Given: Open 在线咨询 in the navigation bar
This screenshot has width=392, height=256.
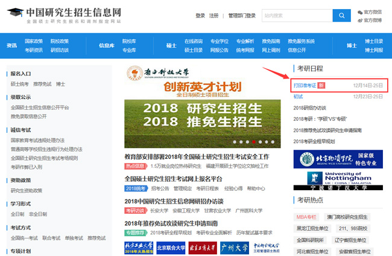Looking at the screenshot, I should pyautogui.click(x=194, y=41).
